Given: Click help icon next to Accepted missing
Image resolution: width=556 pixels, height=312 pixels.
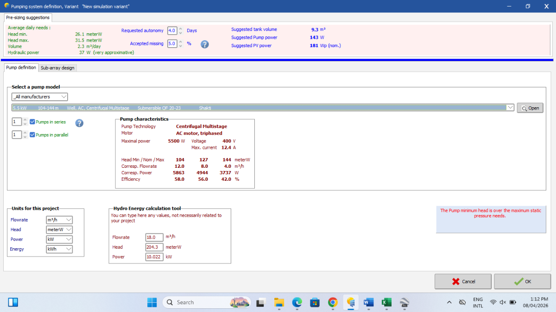Looking at the screenshot, I should coord(204,44).
